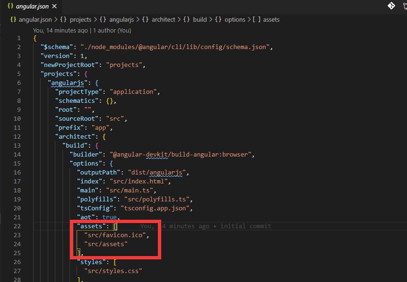
Task: Click the GitLens icon in the top-right corner
Action: coord(404,6)
